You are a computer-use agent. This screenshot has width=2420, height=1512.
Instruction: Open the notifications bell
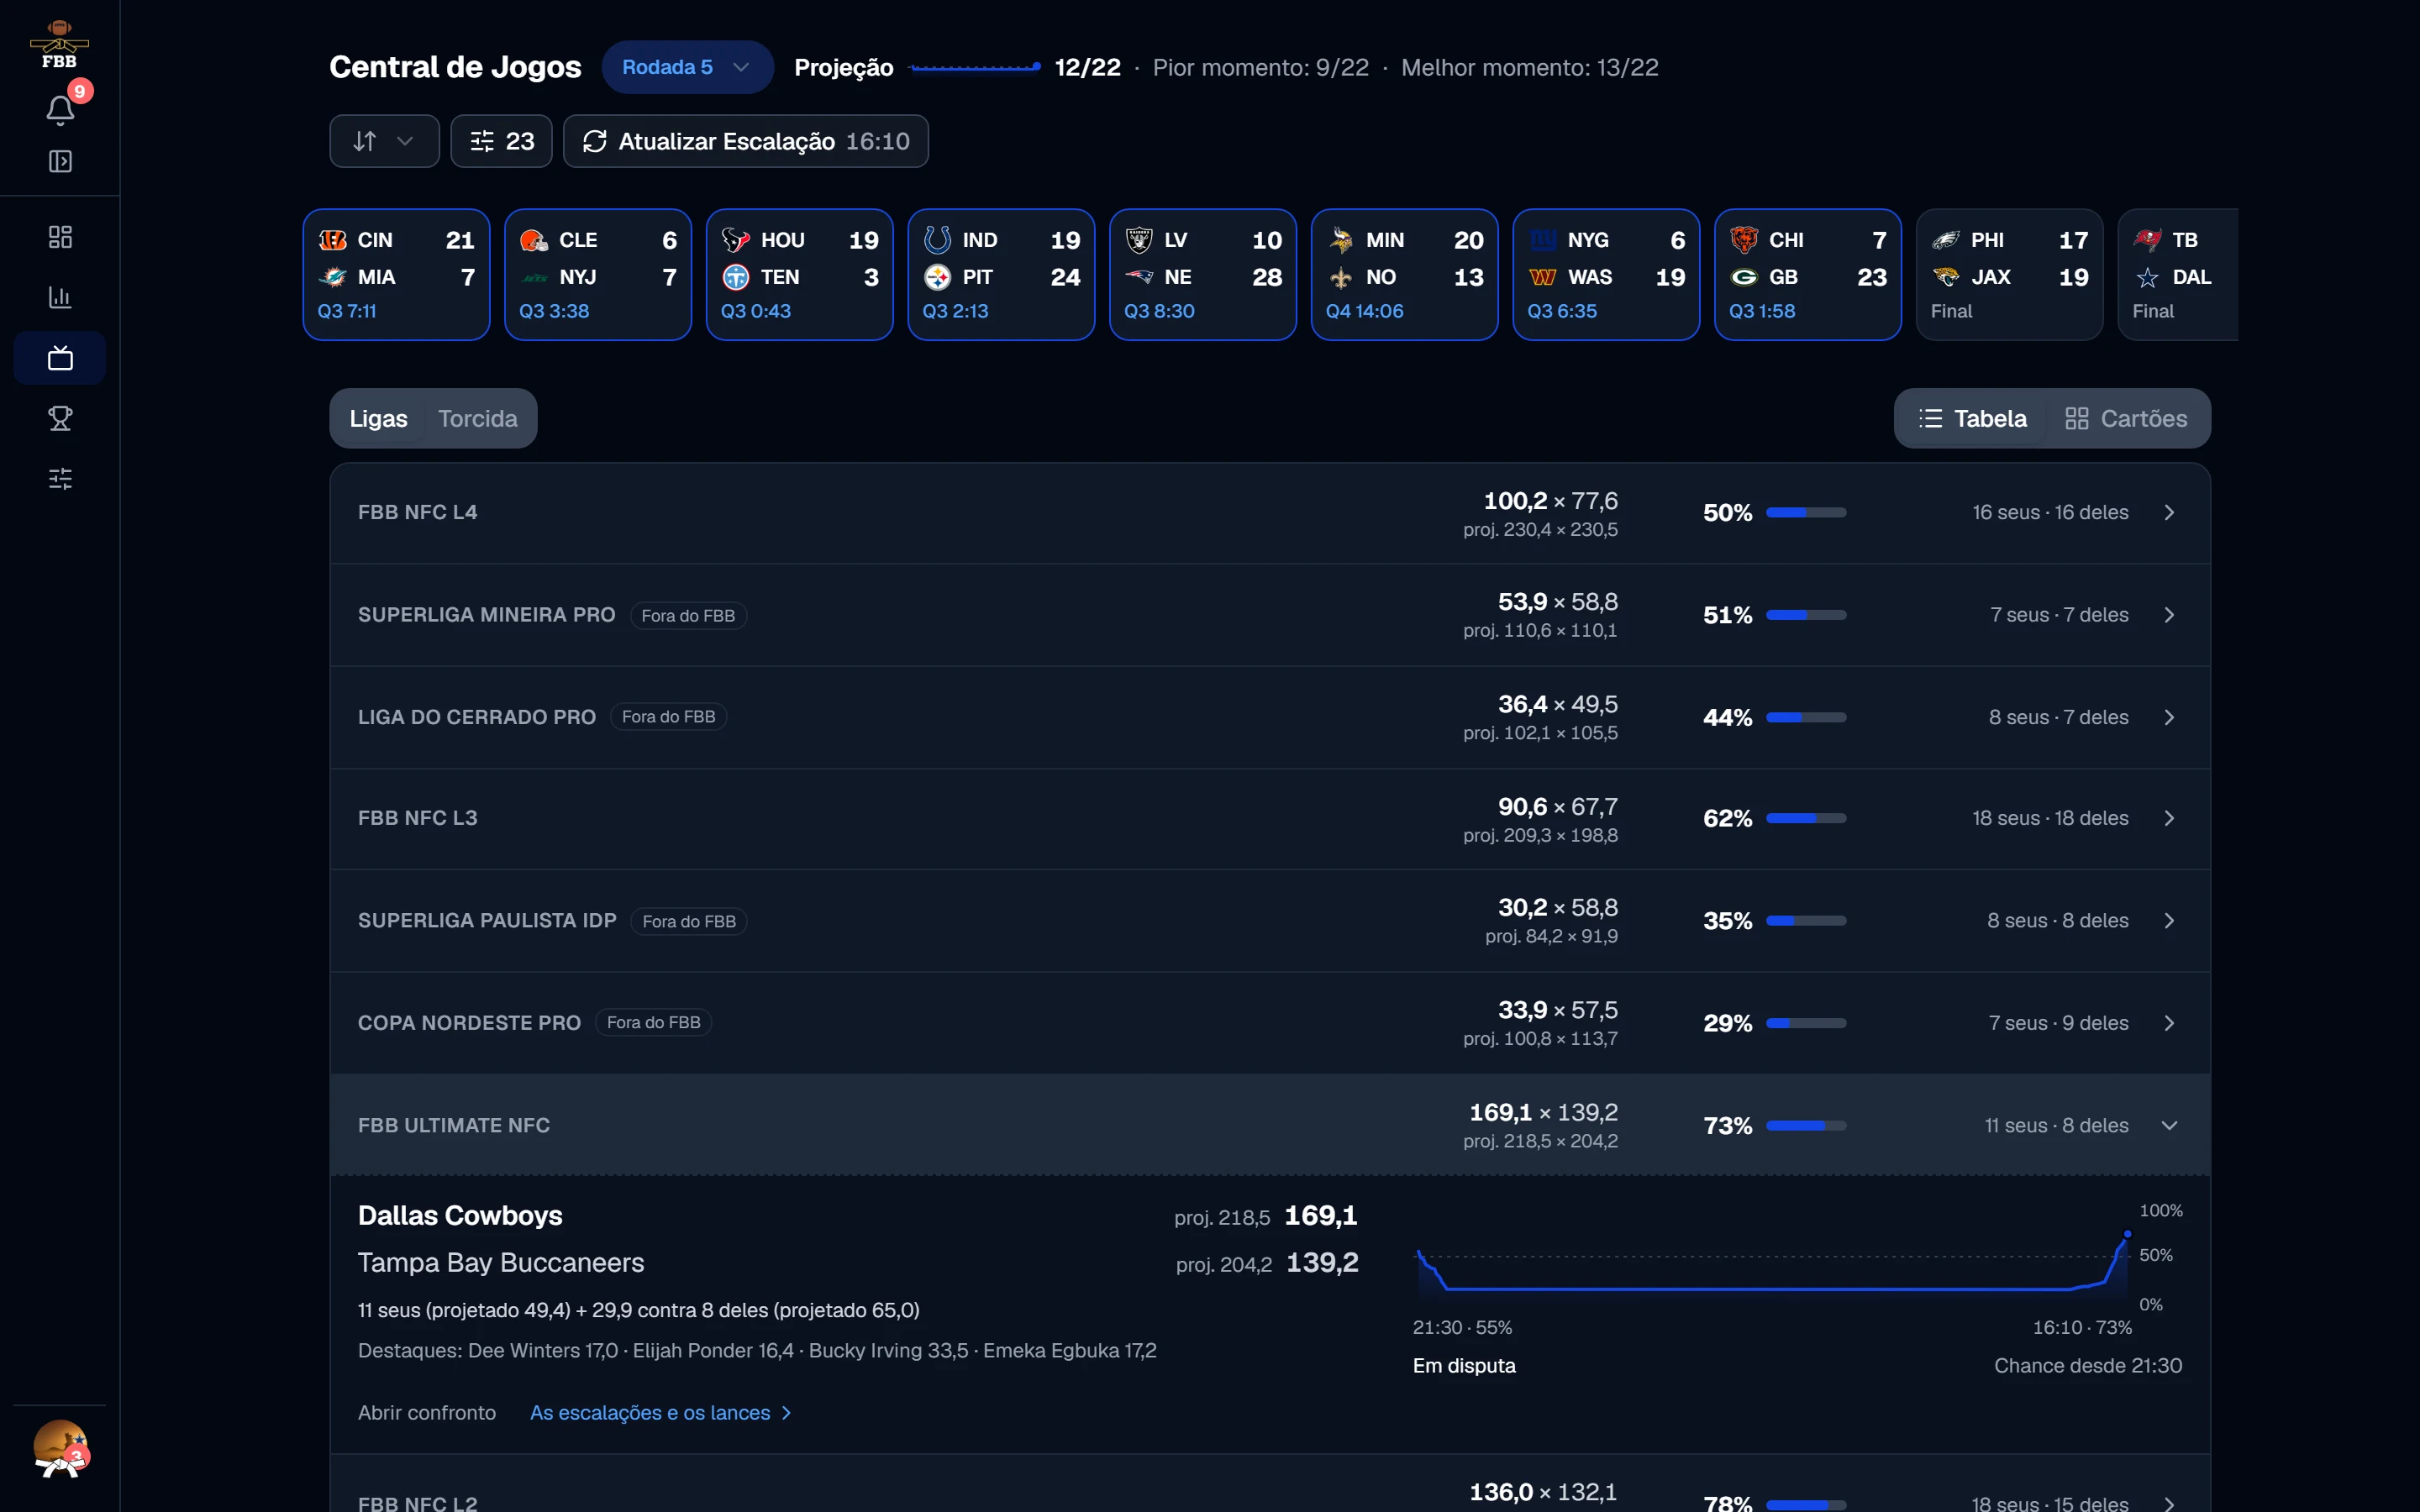tap(60, 109)
